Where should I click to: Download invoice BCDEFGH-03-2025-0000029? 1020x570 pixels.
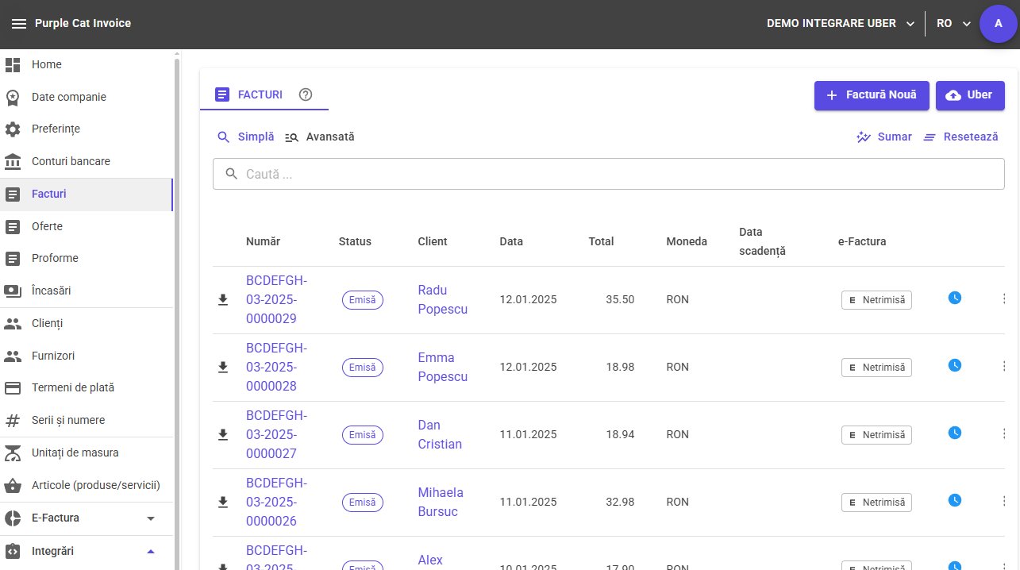(223, 299)
